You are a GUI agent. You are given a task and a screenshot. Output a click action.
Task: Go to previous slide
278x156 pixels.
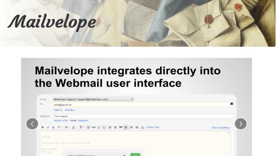32,124
